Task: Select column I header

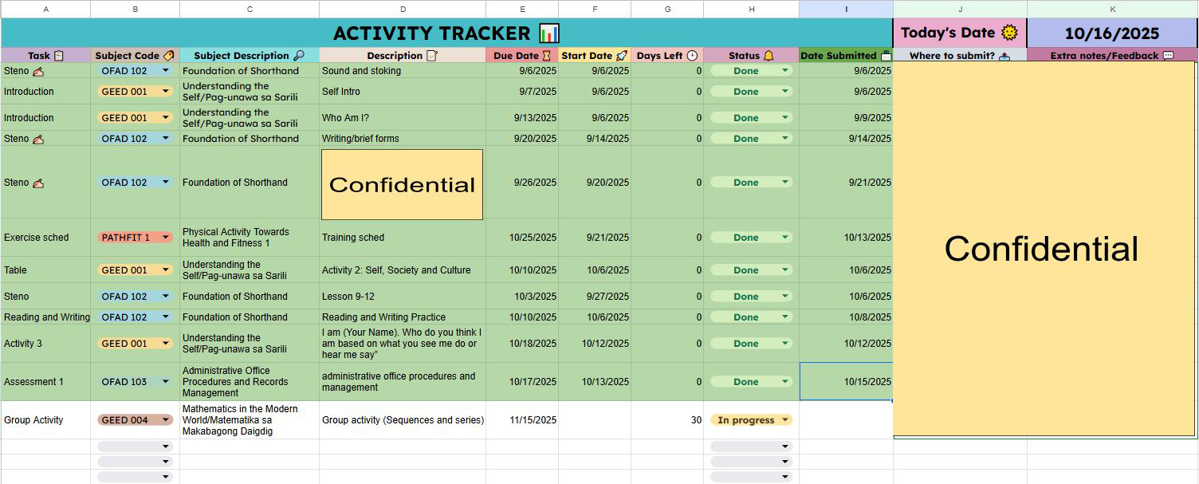Action: 846,9
